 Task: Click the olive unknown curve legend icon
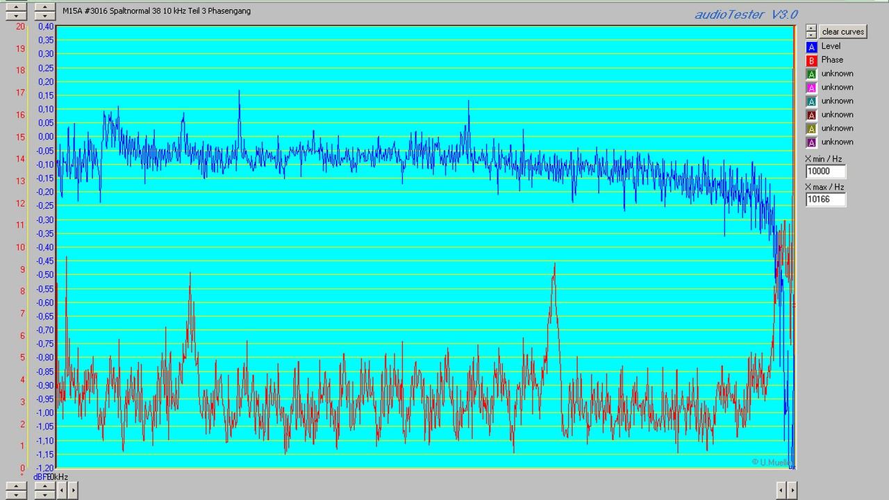point(811,128)
